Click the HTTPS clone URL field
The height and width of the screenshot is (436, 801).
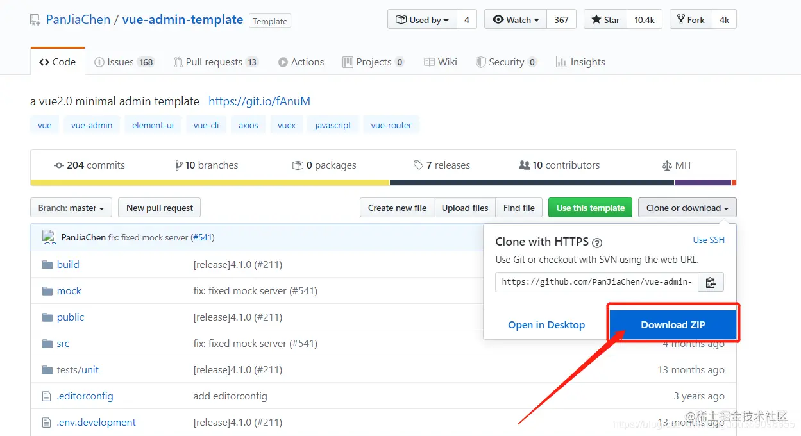click(x=596, y=281)
